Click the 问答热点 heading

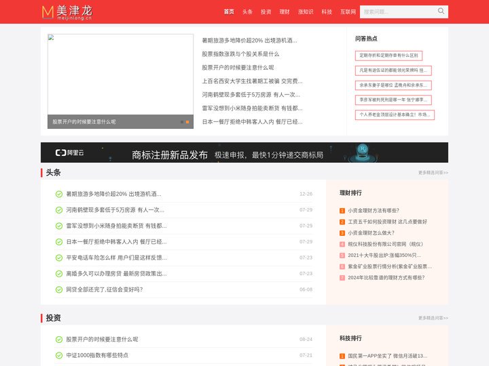click(366, 39)
